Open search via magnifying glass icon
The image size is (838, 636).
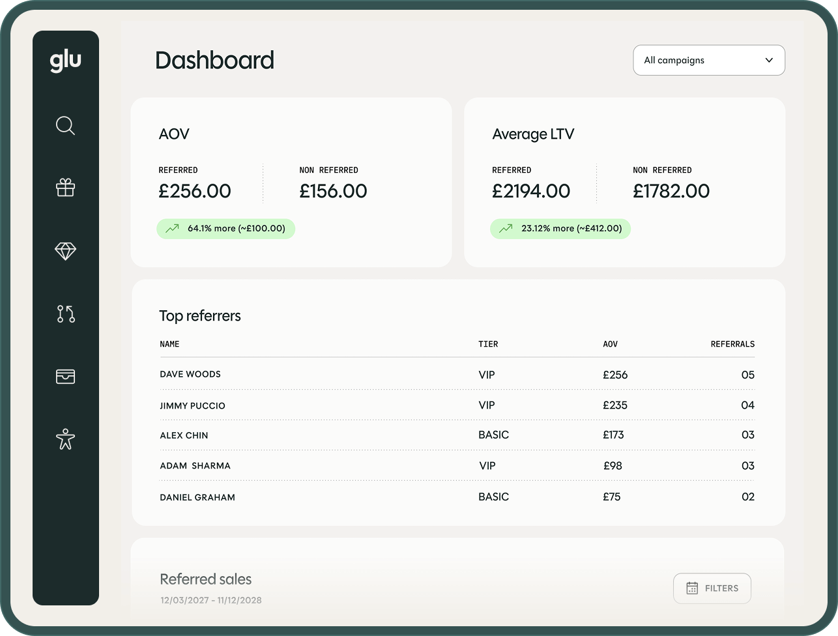pyautogui.click(x=66, y=125)
